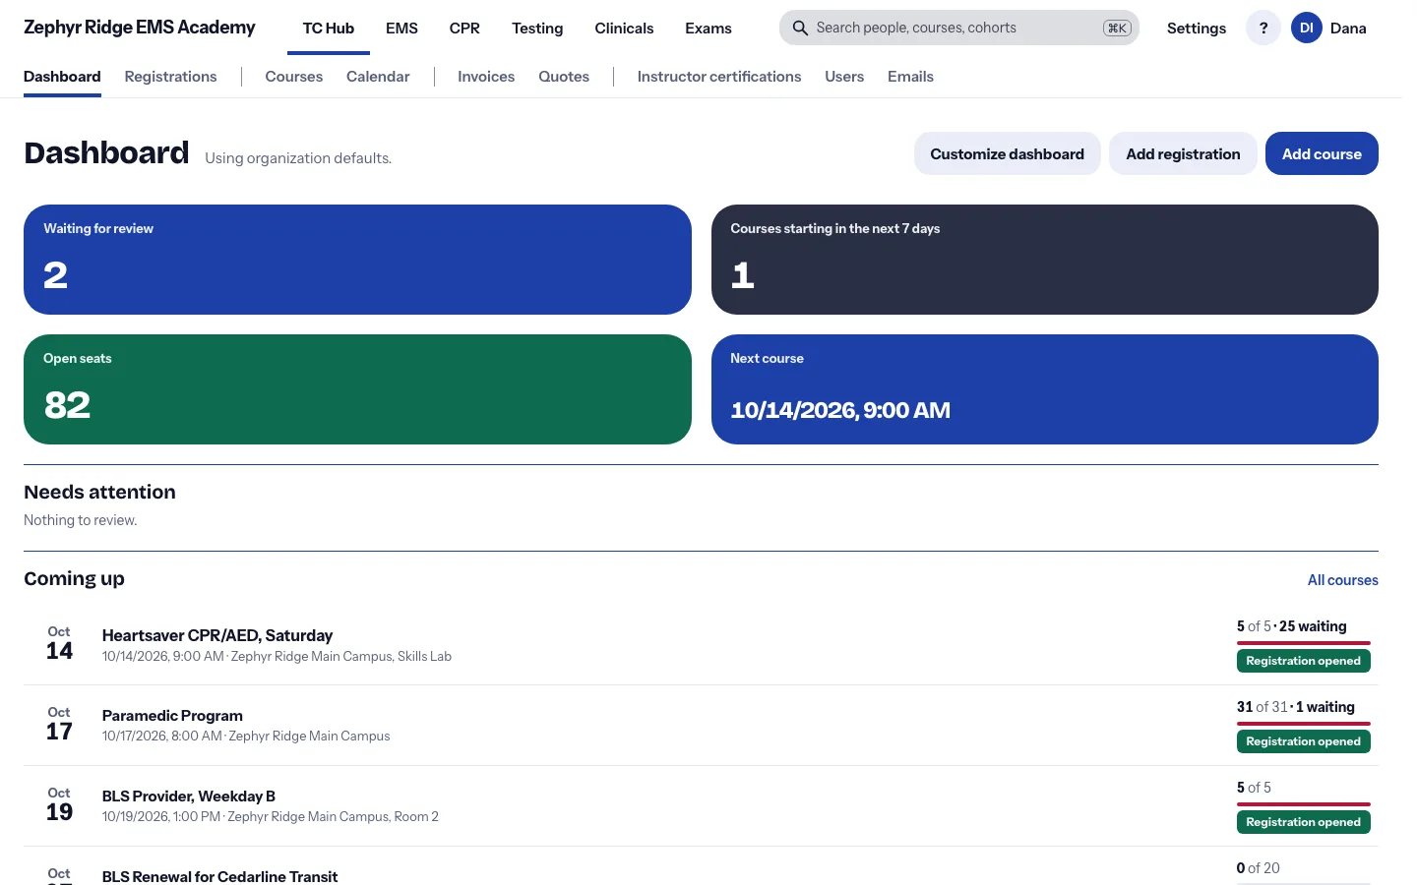Click the Heartsaver enrollment progress bar
Image resolution: width=1417 pixels, height=885 pixels.
pyautogui.click(x=1303, y=643)
